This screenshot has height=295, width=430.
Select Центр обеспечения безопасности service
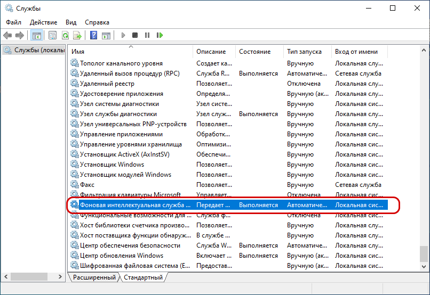click(228, 245)
